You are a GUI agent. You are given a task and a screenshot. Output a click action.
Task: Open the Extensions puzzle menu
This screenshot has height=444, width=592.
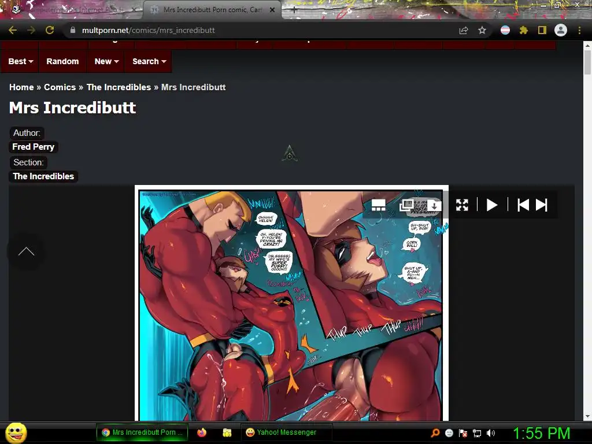pyautogui.click(x=523, y=30)
